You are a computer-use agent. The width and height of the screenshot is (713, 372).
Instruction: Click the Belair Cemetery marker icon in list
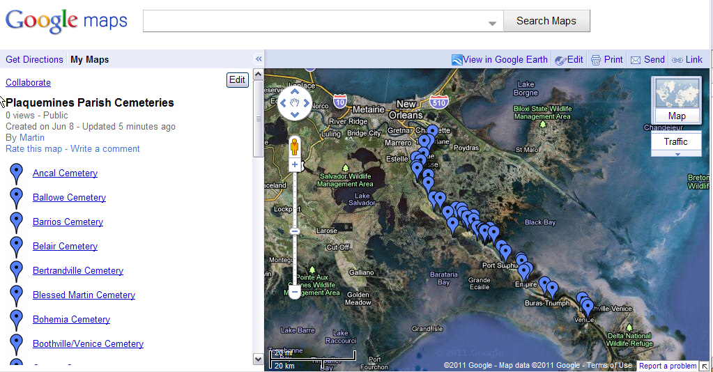(x=16, y=247)
